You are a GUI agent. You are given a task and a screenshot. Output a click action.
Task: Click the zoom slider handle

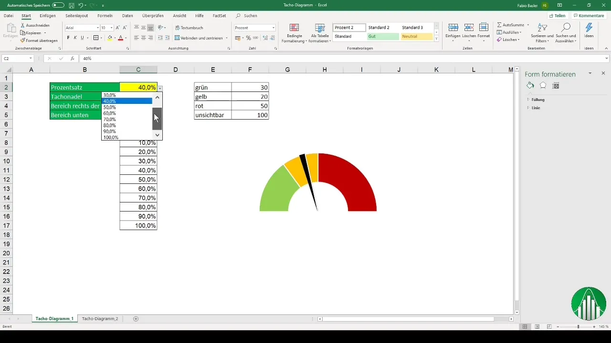(x=578, y=327)
